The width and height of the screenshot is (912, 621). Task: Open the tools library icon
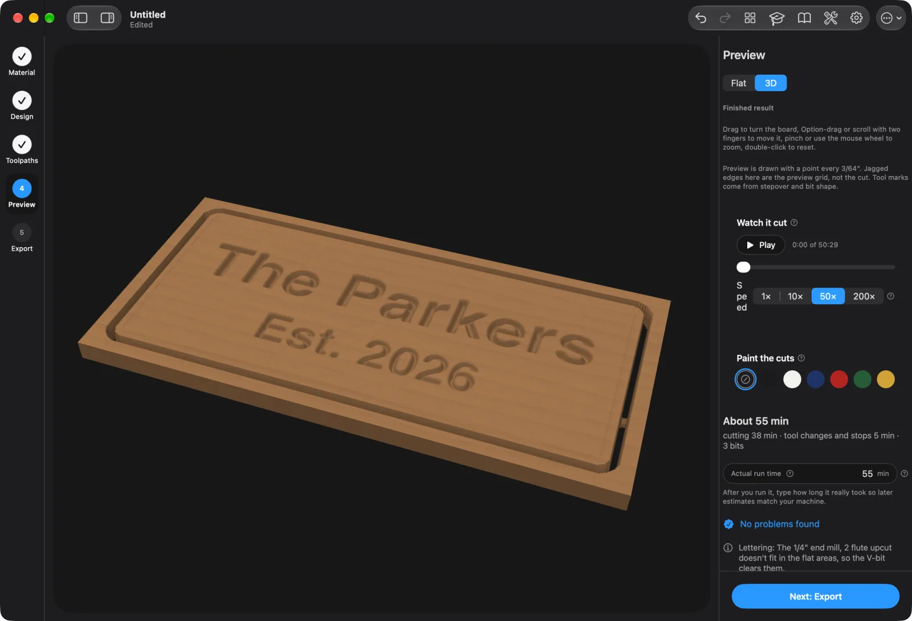pyautogui.click(x=830, y=18)
